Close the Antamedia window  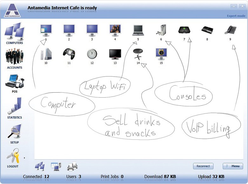(242, 6)
